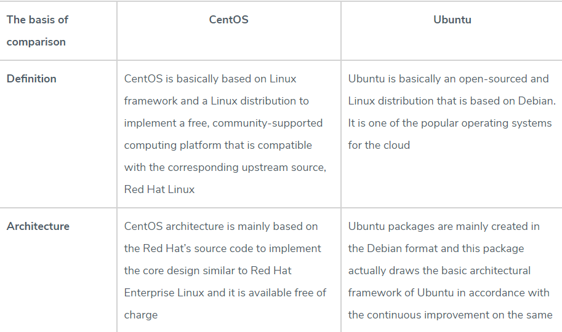Click 'It is one of the popular operating systems'
This screenshot has width=562, height=332.
click(x=450, y=123)
